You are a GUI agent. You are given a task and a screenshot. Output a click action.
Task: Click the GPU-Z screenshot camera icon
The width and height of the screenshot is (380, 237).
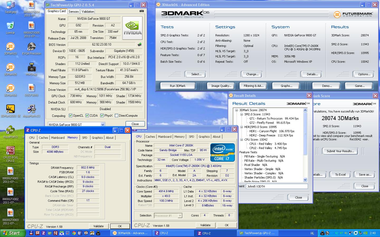pos(142,11)
